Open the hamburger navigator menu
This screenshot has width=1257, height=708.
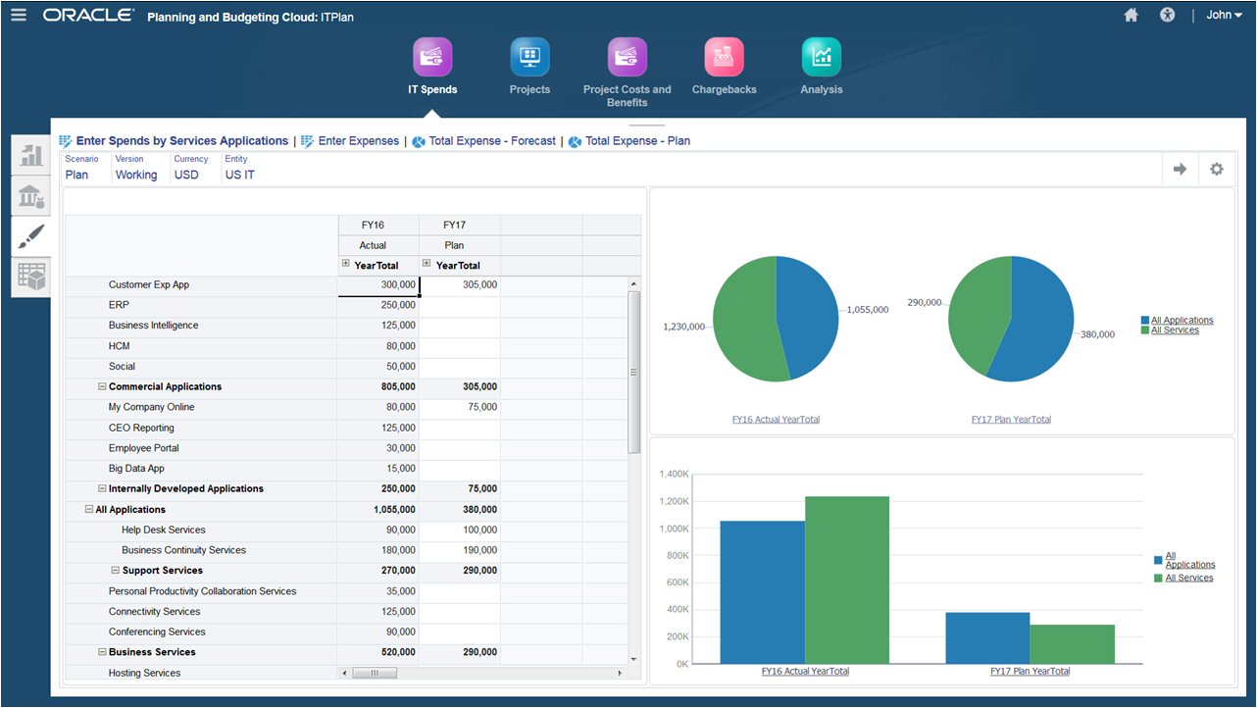(19, 16)
